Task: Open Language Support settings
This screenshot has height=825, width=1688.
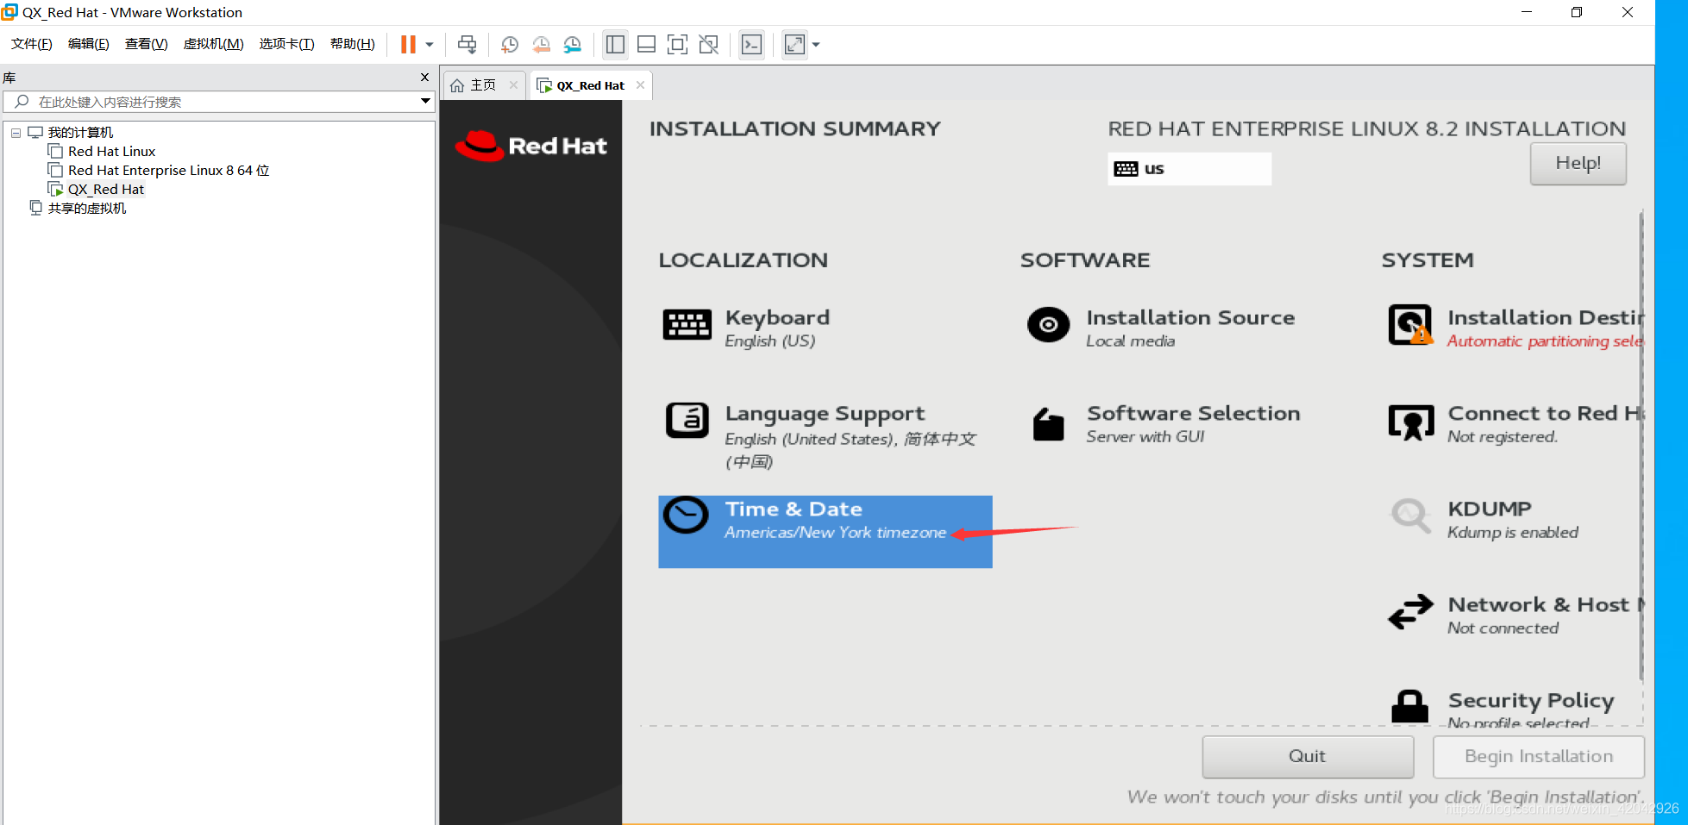Action: pyautogui.click(x=850, y=437)
